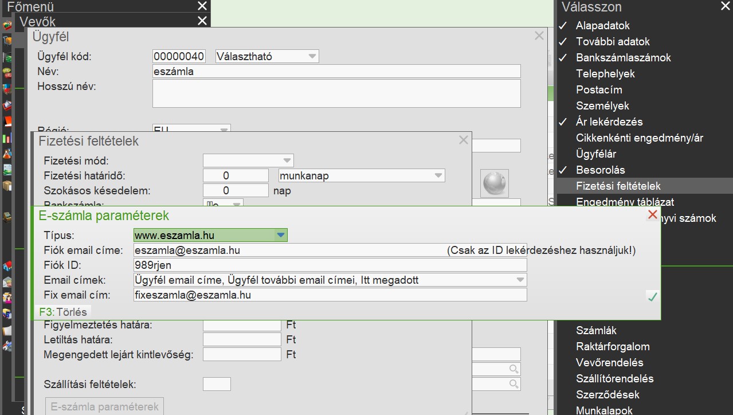Enable Ügyfélár in Válasszon list

click(x=596, y=154)
